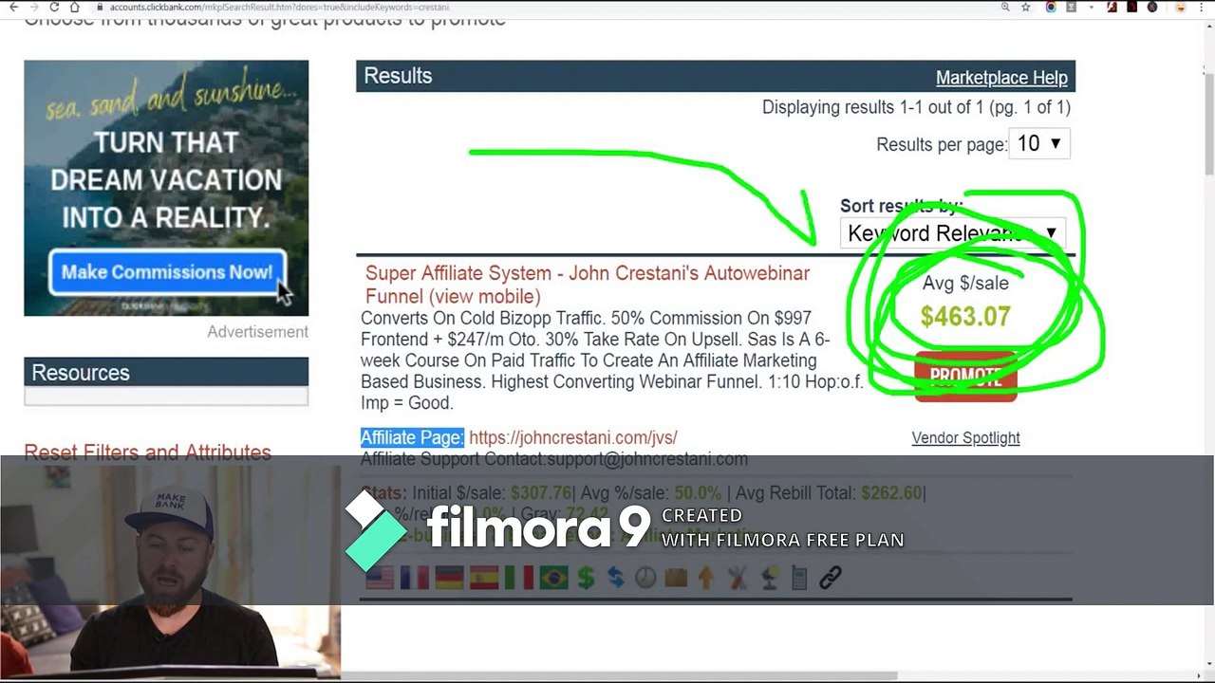Click the brown box icon
The width and height of the screenshot is (1215, 683).
676,577
